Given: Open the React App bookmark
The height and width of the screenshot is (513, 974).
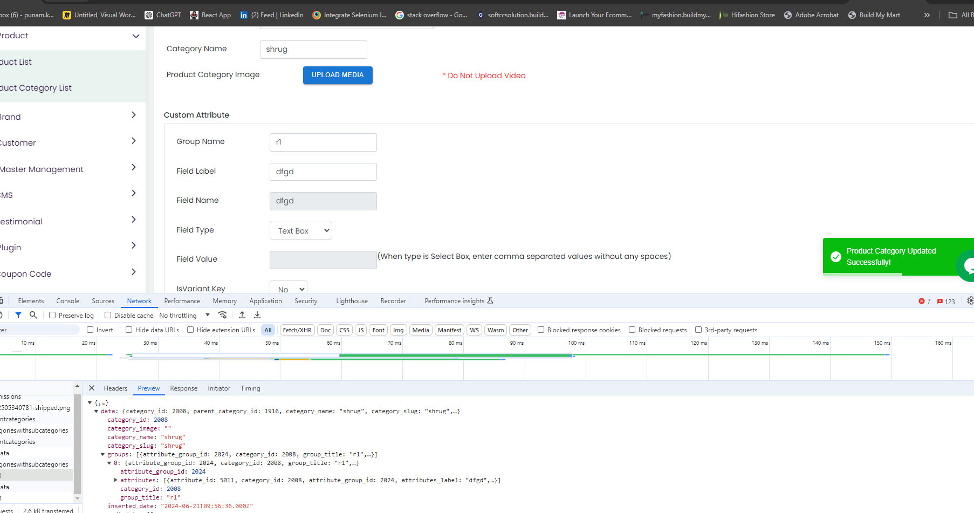Looking at the screenshot, I should pos(210,15).
